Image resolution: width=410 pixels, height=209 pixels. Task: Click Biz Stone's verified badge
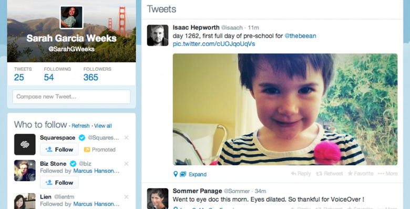pos(73,163)
